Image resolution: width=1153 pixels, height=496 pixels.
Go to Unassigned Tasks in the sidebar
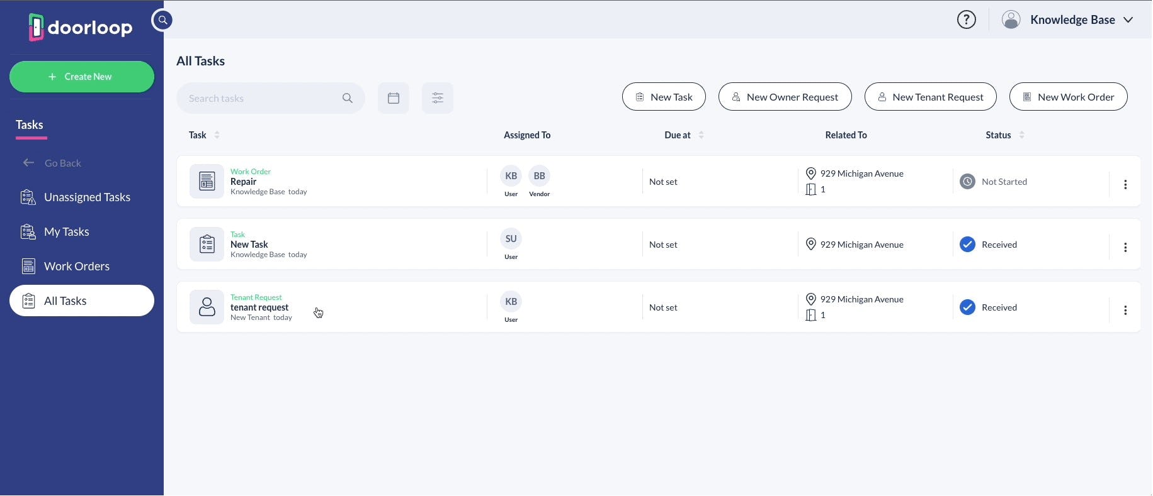point(87,197)
